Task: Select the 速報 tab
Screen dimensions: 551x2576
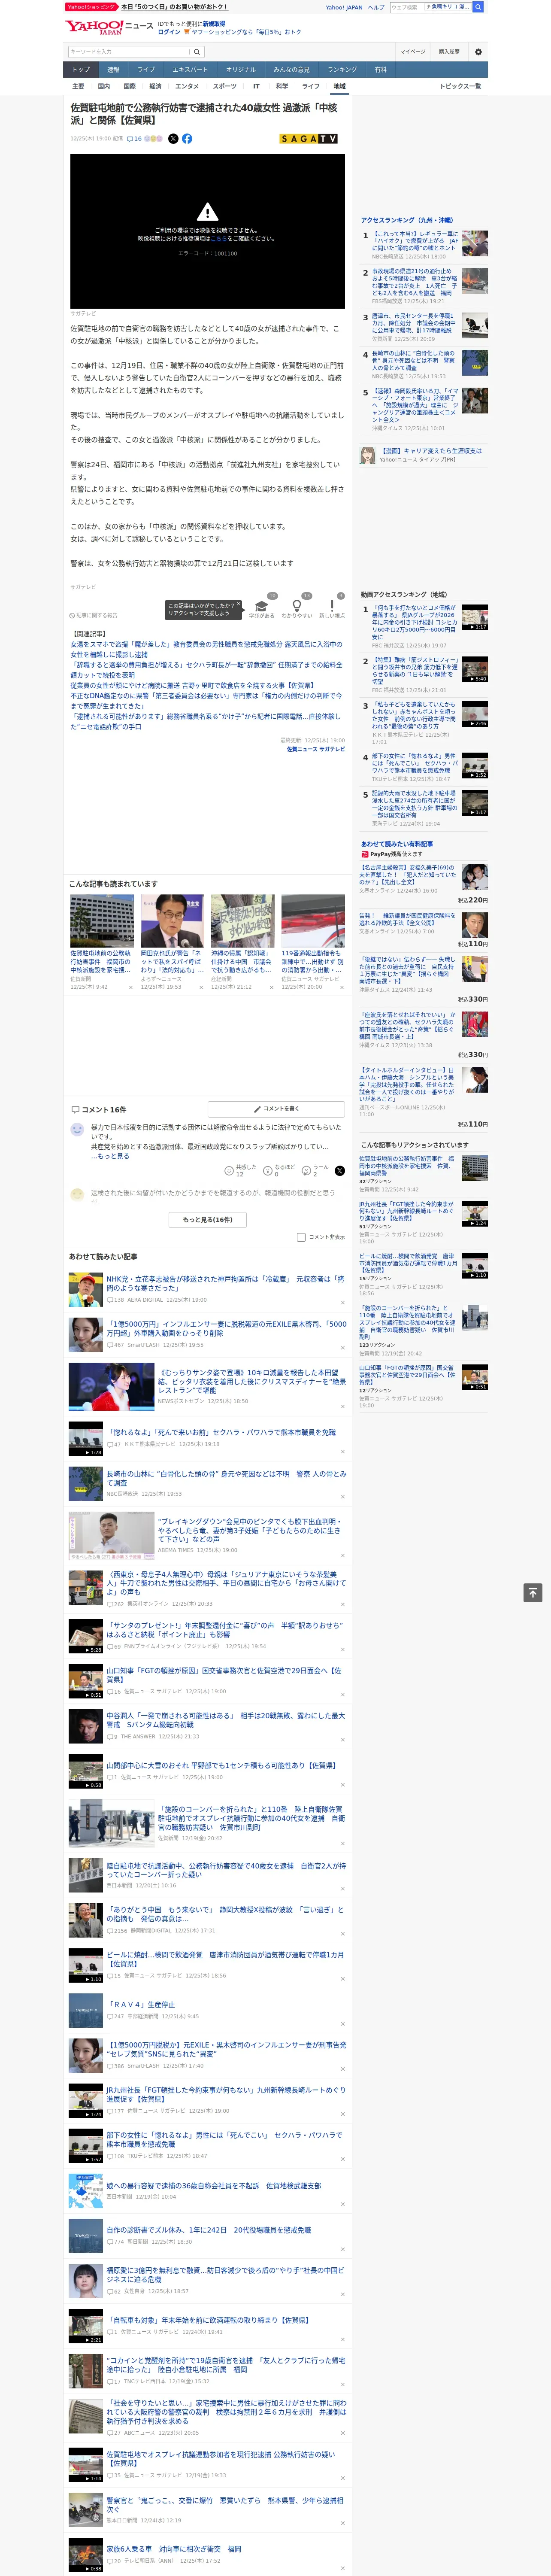Action: (113, 70)
